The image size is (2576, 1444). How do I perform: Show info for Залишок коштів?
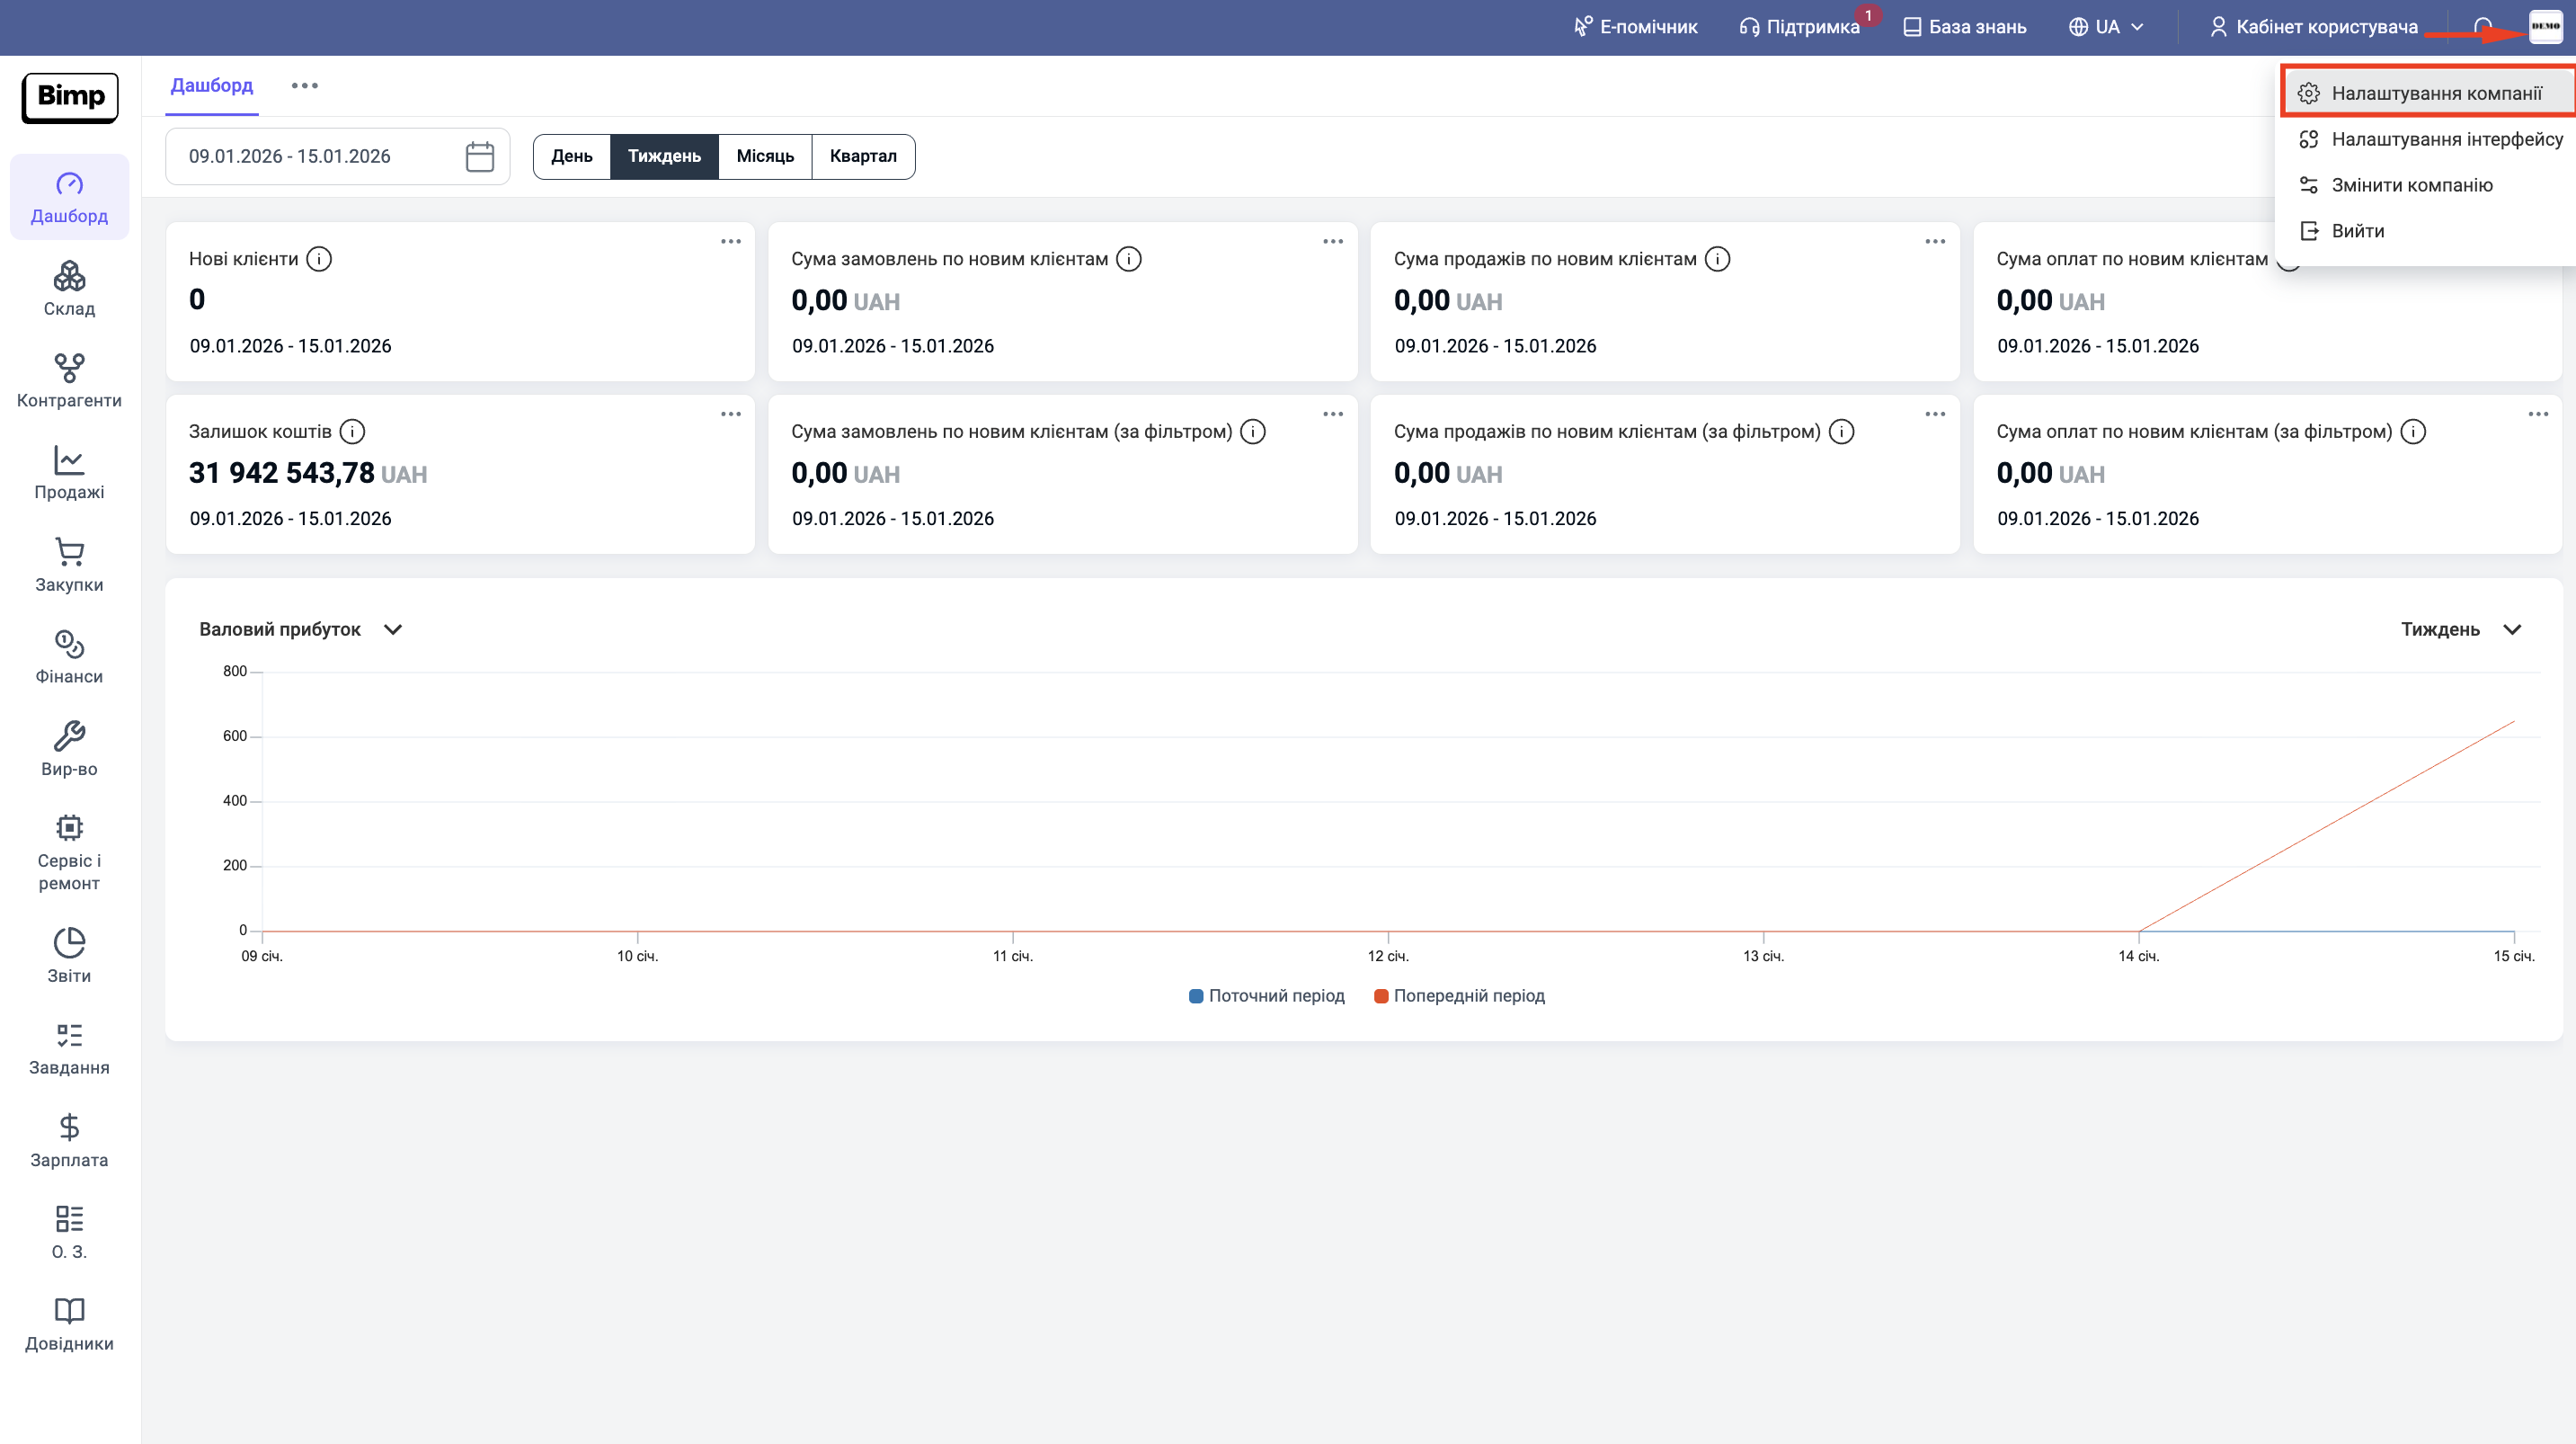(x=352, y=432)
